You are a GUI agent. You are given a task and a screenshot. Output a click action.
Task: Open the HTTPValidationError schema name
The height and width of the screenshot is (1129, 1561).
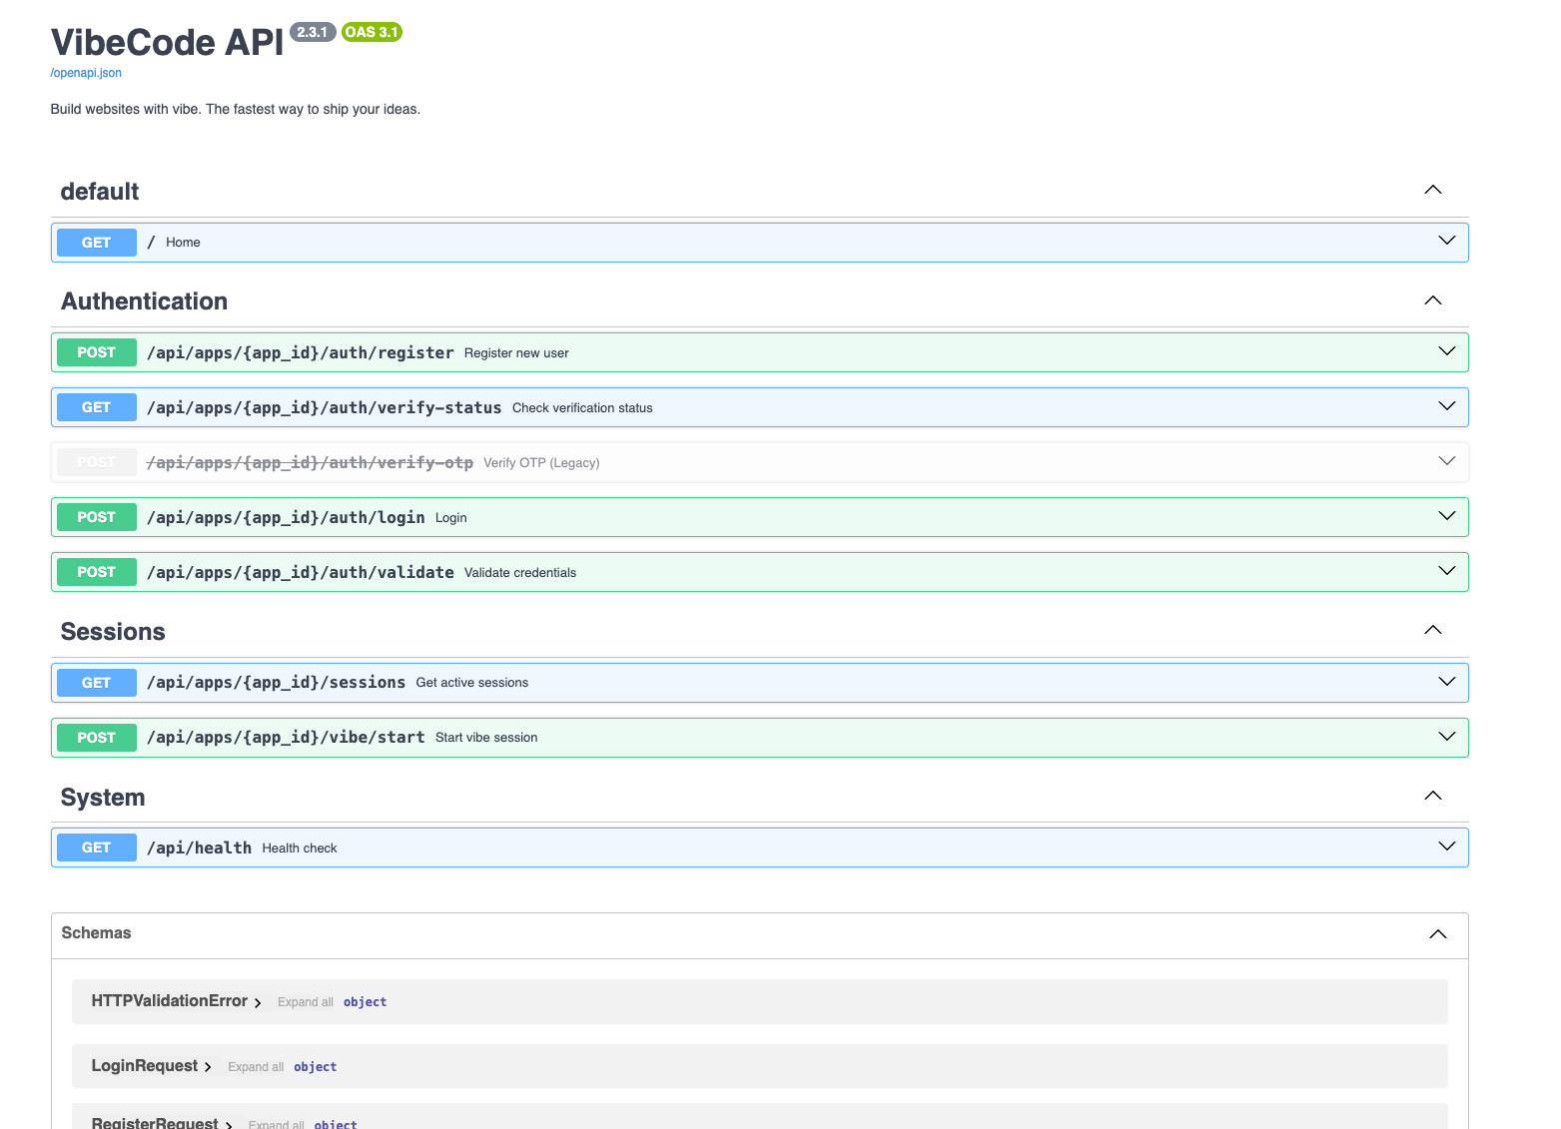[x=169, y=1000]
